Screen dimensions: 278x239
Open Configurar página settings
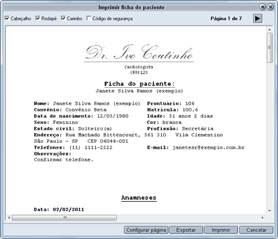point(146,230)
